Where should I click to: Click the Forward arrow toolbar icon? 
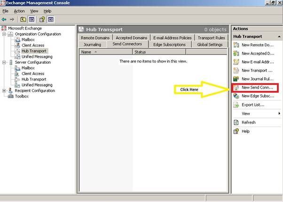[x=12, y=19]
